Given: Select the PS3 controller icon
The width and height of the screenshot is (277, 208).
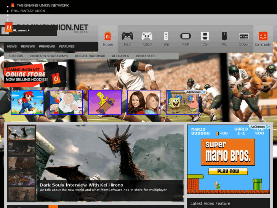Looking at the screenshot, I should pyautogui.click(x=127, y=36).
